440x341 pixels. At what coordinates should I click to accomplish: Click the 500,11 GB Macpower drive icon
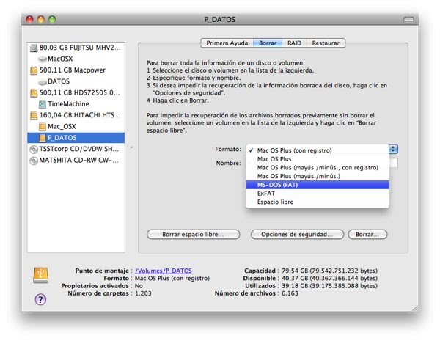[34, 70]
